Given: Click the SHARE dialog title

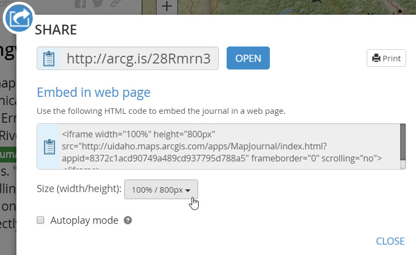Looking at the screenshot, I should pyautogui.click(x=56, y=30).
